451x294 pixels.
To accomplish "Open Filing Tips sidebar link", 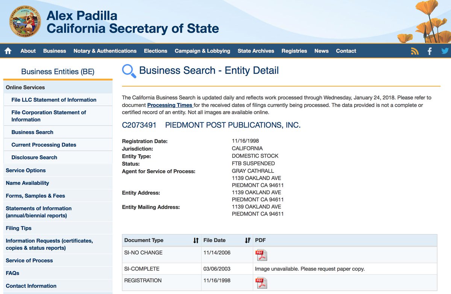I will pyautogui.click(x=18, y=228).
